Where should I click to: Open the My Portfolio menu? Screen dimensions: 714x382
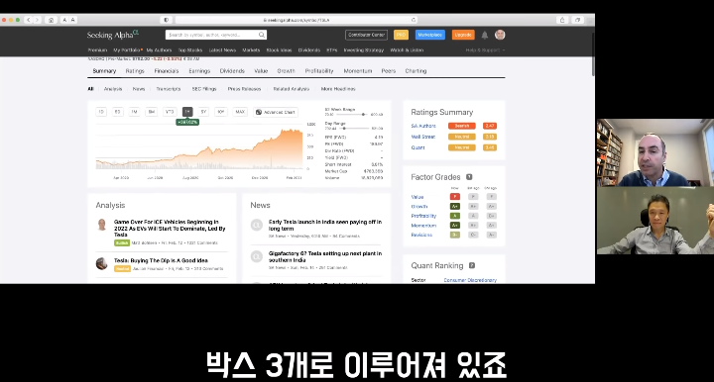tap(128, 49)
